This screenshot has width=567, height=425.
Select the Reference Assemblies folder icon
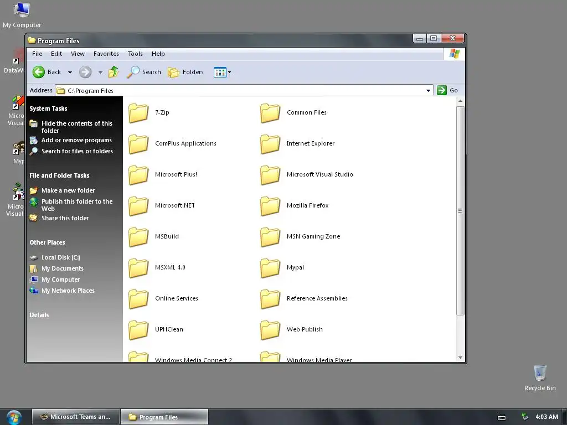[270, 299]
